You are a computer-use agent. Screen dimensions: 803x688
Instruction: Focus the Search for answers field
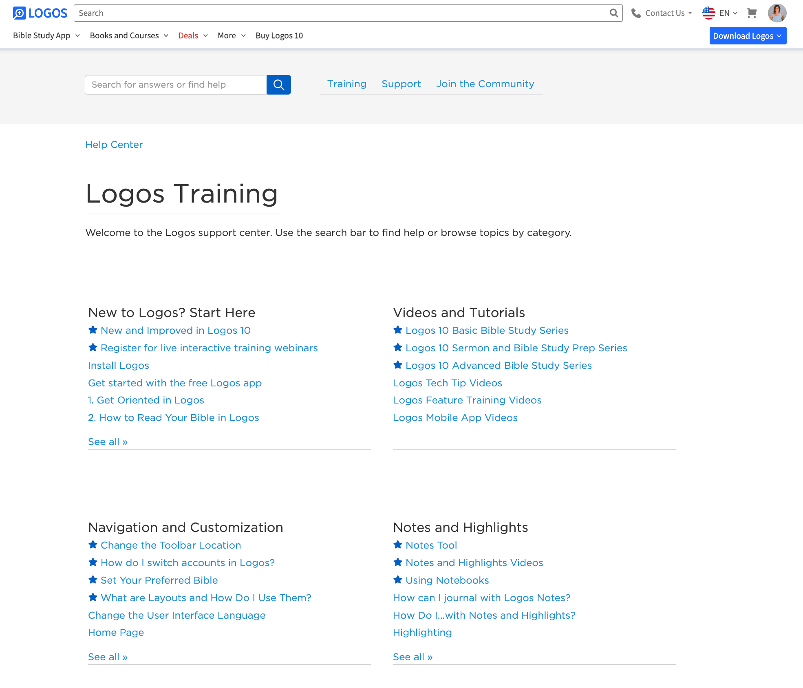[176, 85]
